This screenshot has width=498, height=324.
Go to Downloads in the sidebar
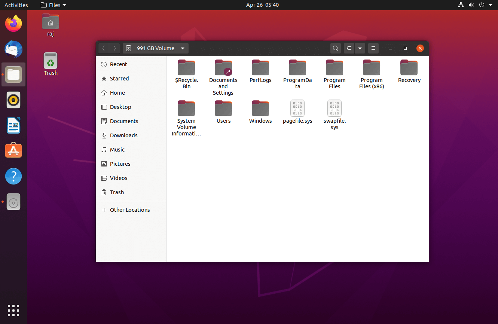coord(131,135)
